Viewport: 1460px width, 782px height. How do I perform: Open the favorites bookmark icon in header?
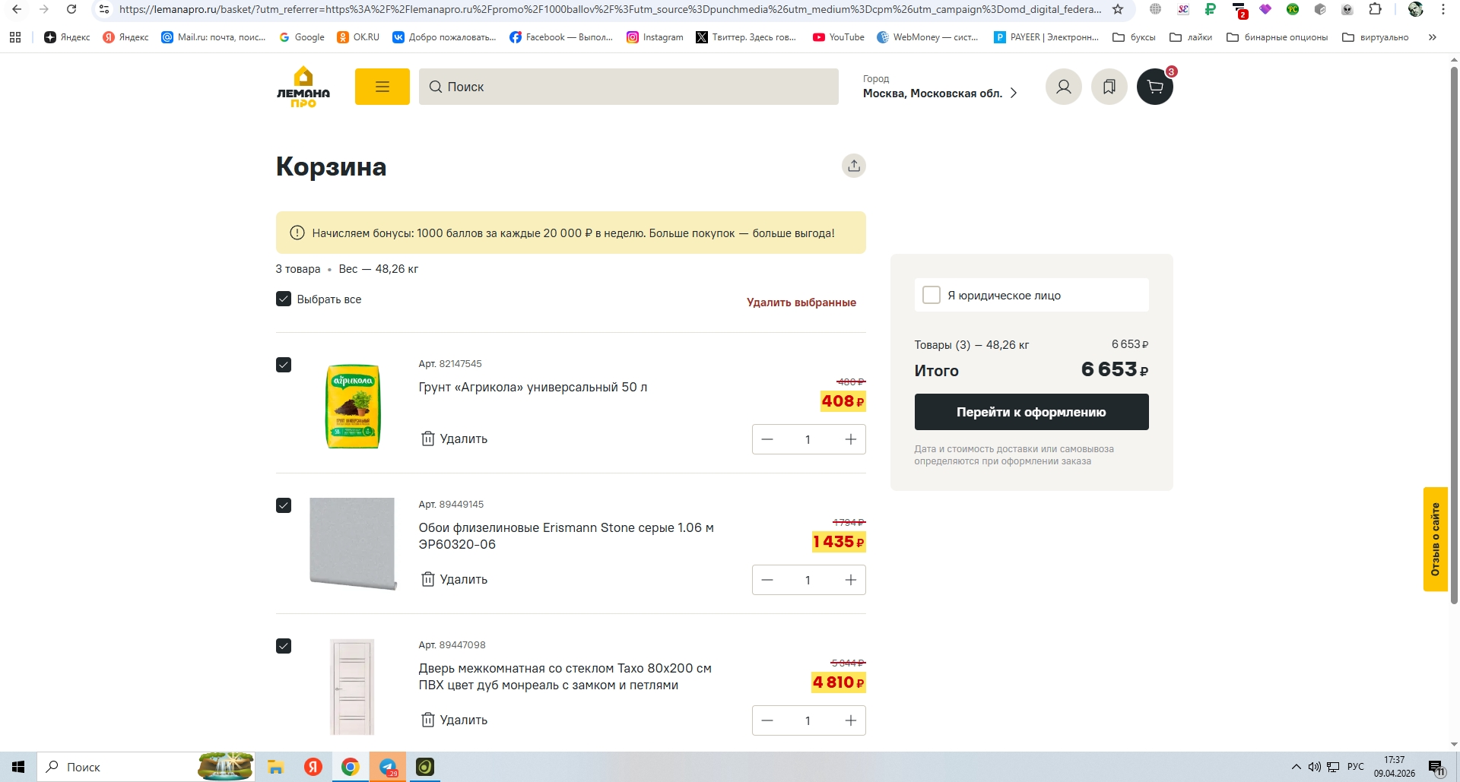pos(1109,87)
